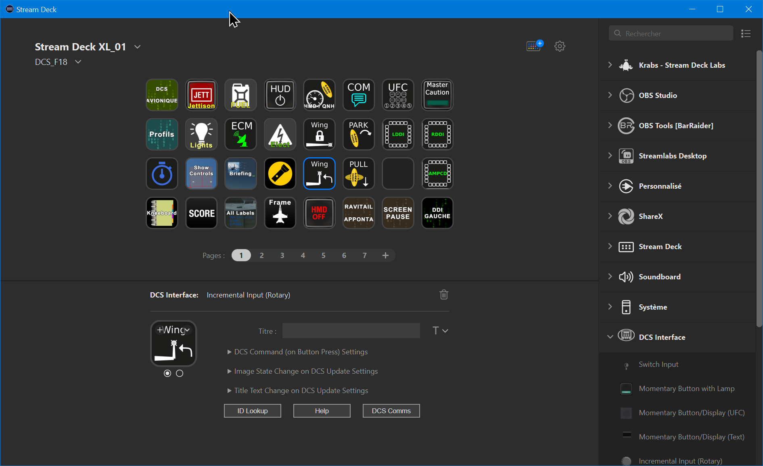Select the second image state radio button
This screenshot has width=763, height=466.
[x=180, y=373]
